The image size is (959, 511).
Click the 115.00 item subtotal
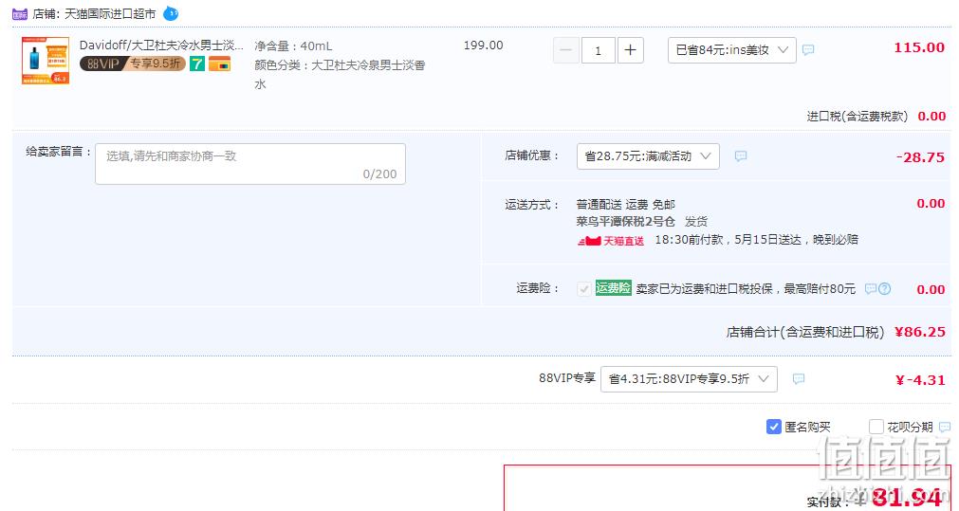[919, 47]
